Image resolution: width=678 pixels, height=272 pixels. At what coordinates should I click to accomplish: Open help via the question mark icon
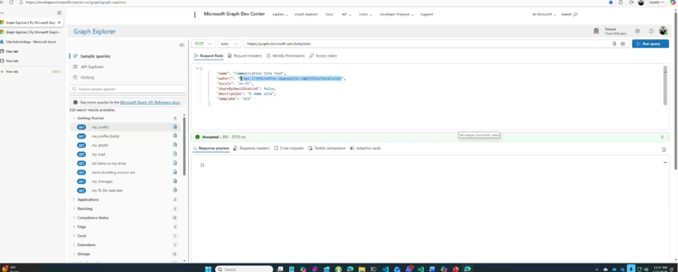(x=651, y=30)
